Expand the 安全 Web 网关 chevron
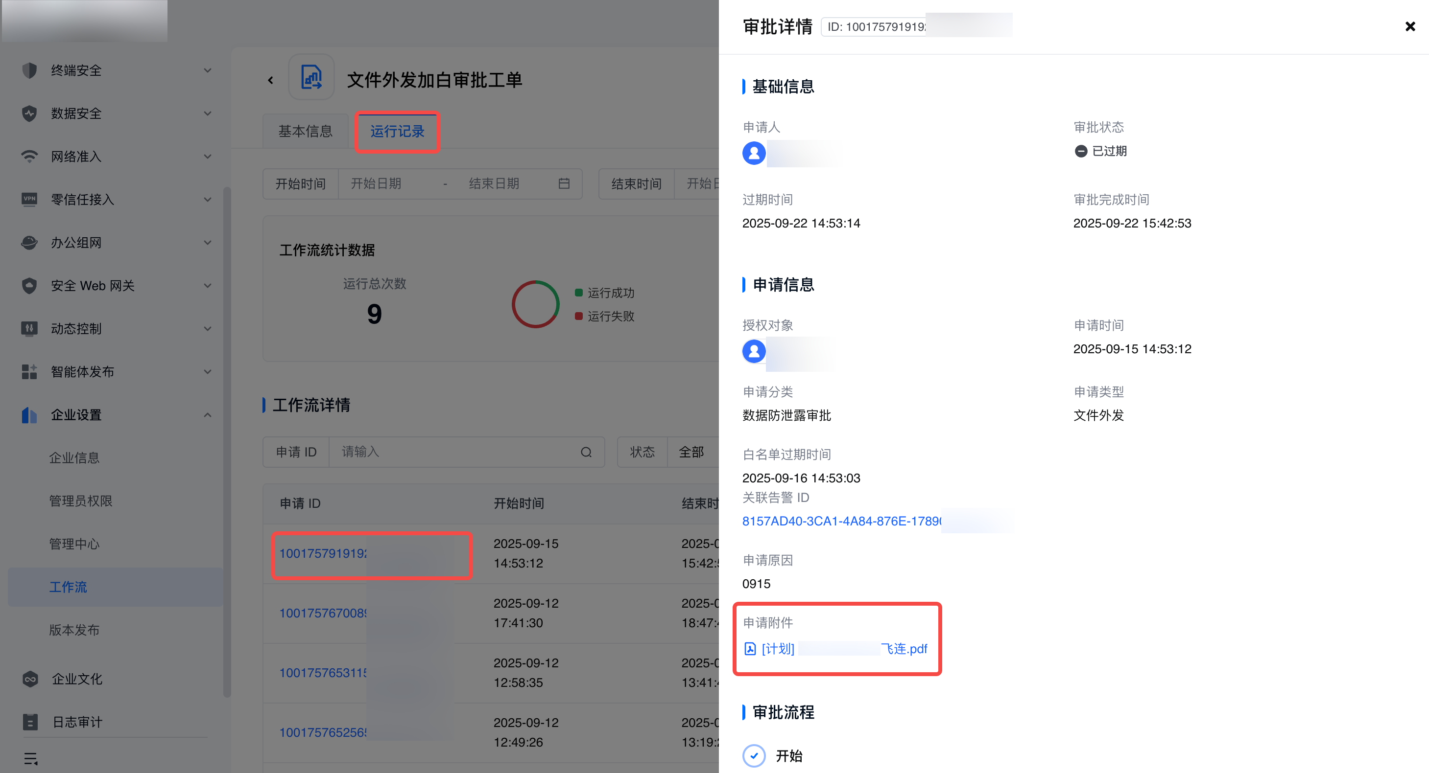This screenshot has height=773, width=1429. click(x=208, y=285)
